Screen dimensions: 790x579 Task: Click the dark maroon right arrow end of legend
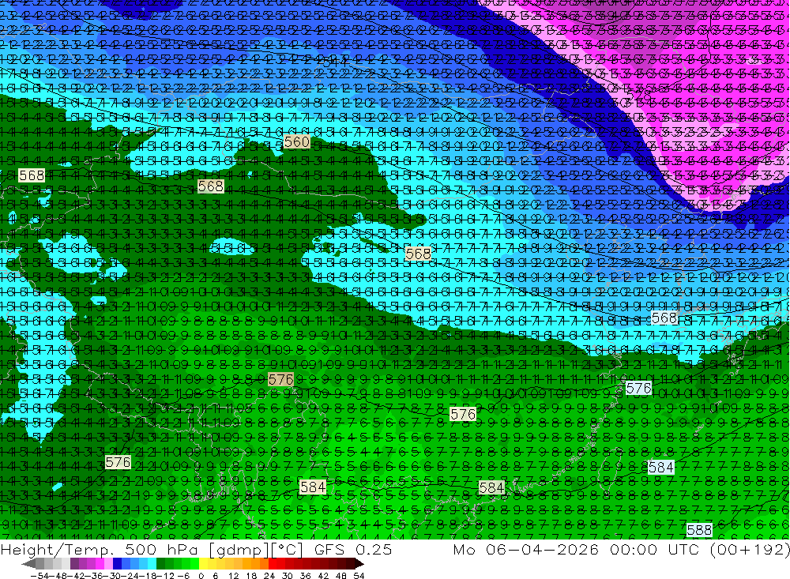[359, 564]
